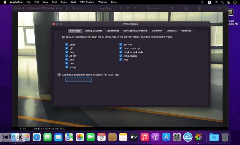Screen dimensions: 240x145
Task: Adjust the zoom slider in ApolloOne toolbar
Action: pos(154,8)
